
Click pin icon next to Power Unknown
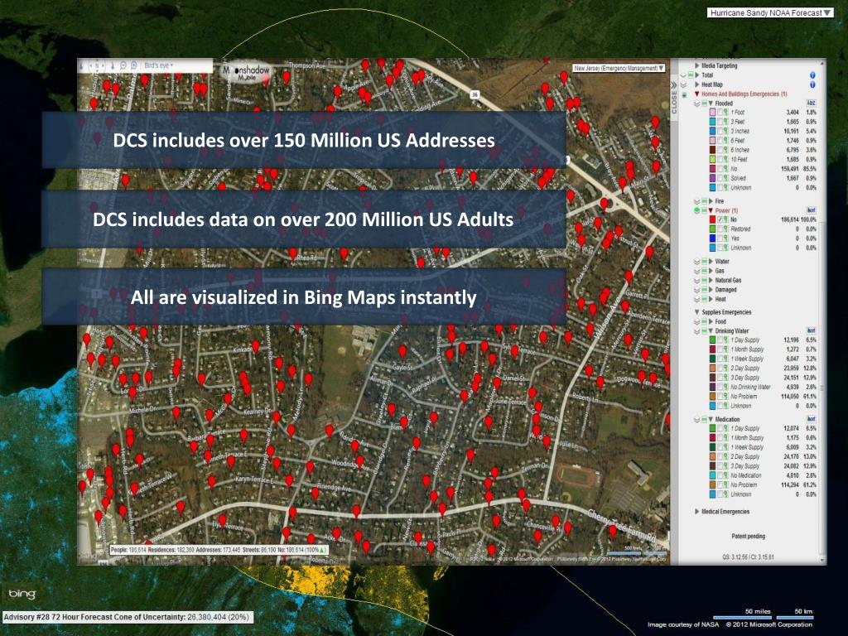coord(726,248)
